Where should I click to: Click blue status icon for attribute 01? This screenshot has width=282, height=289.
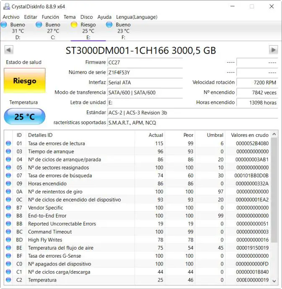pyautogui.click(x=8, y=143)
